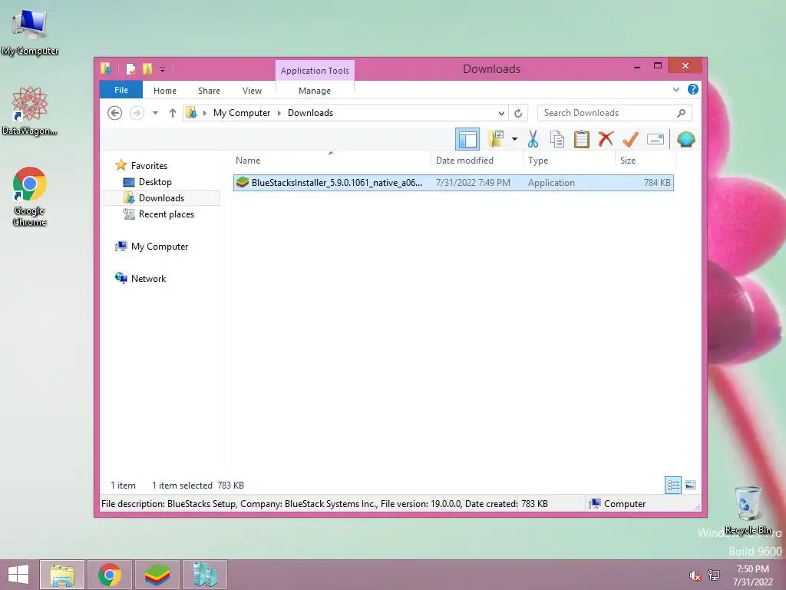This screenshot has width=786, height=590.
Task: Open the Manage ribbon tab
Action: point(315,91)
